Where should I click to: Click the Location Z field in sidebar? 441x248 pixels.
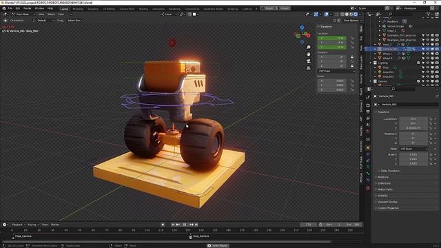coord(332,47)
